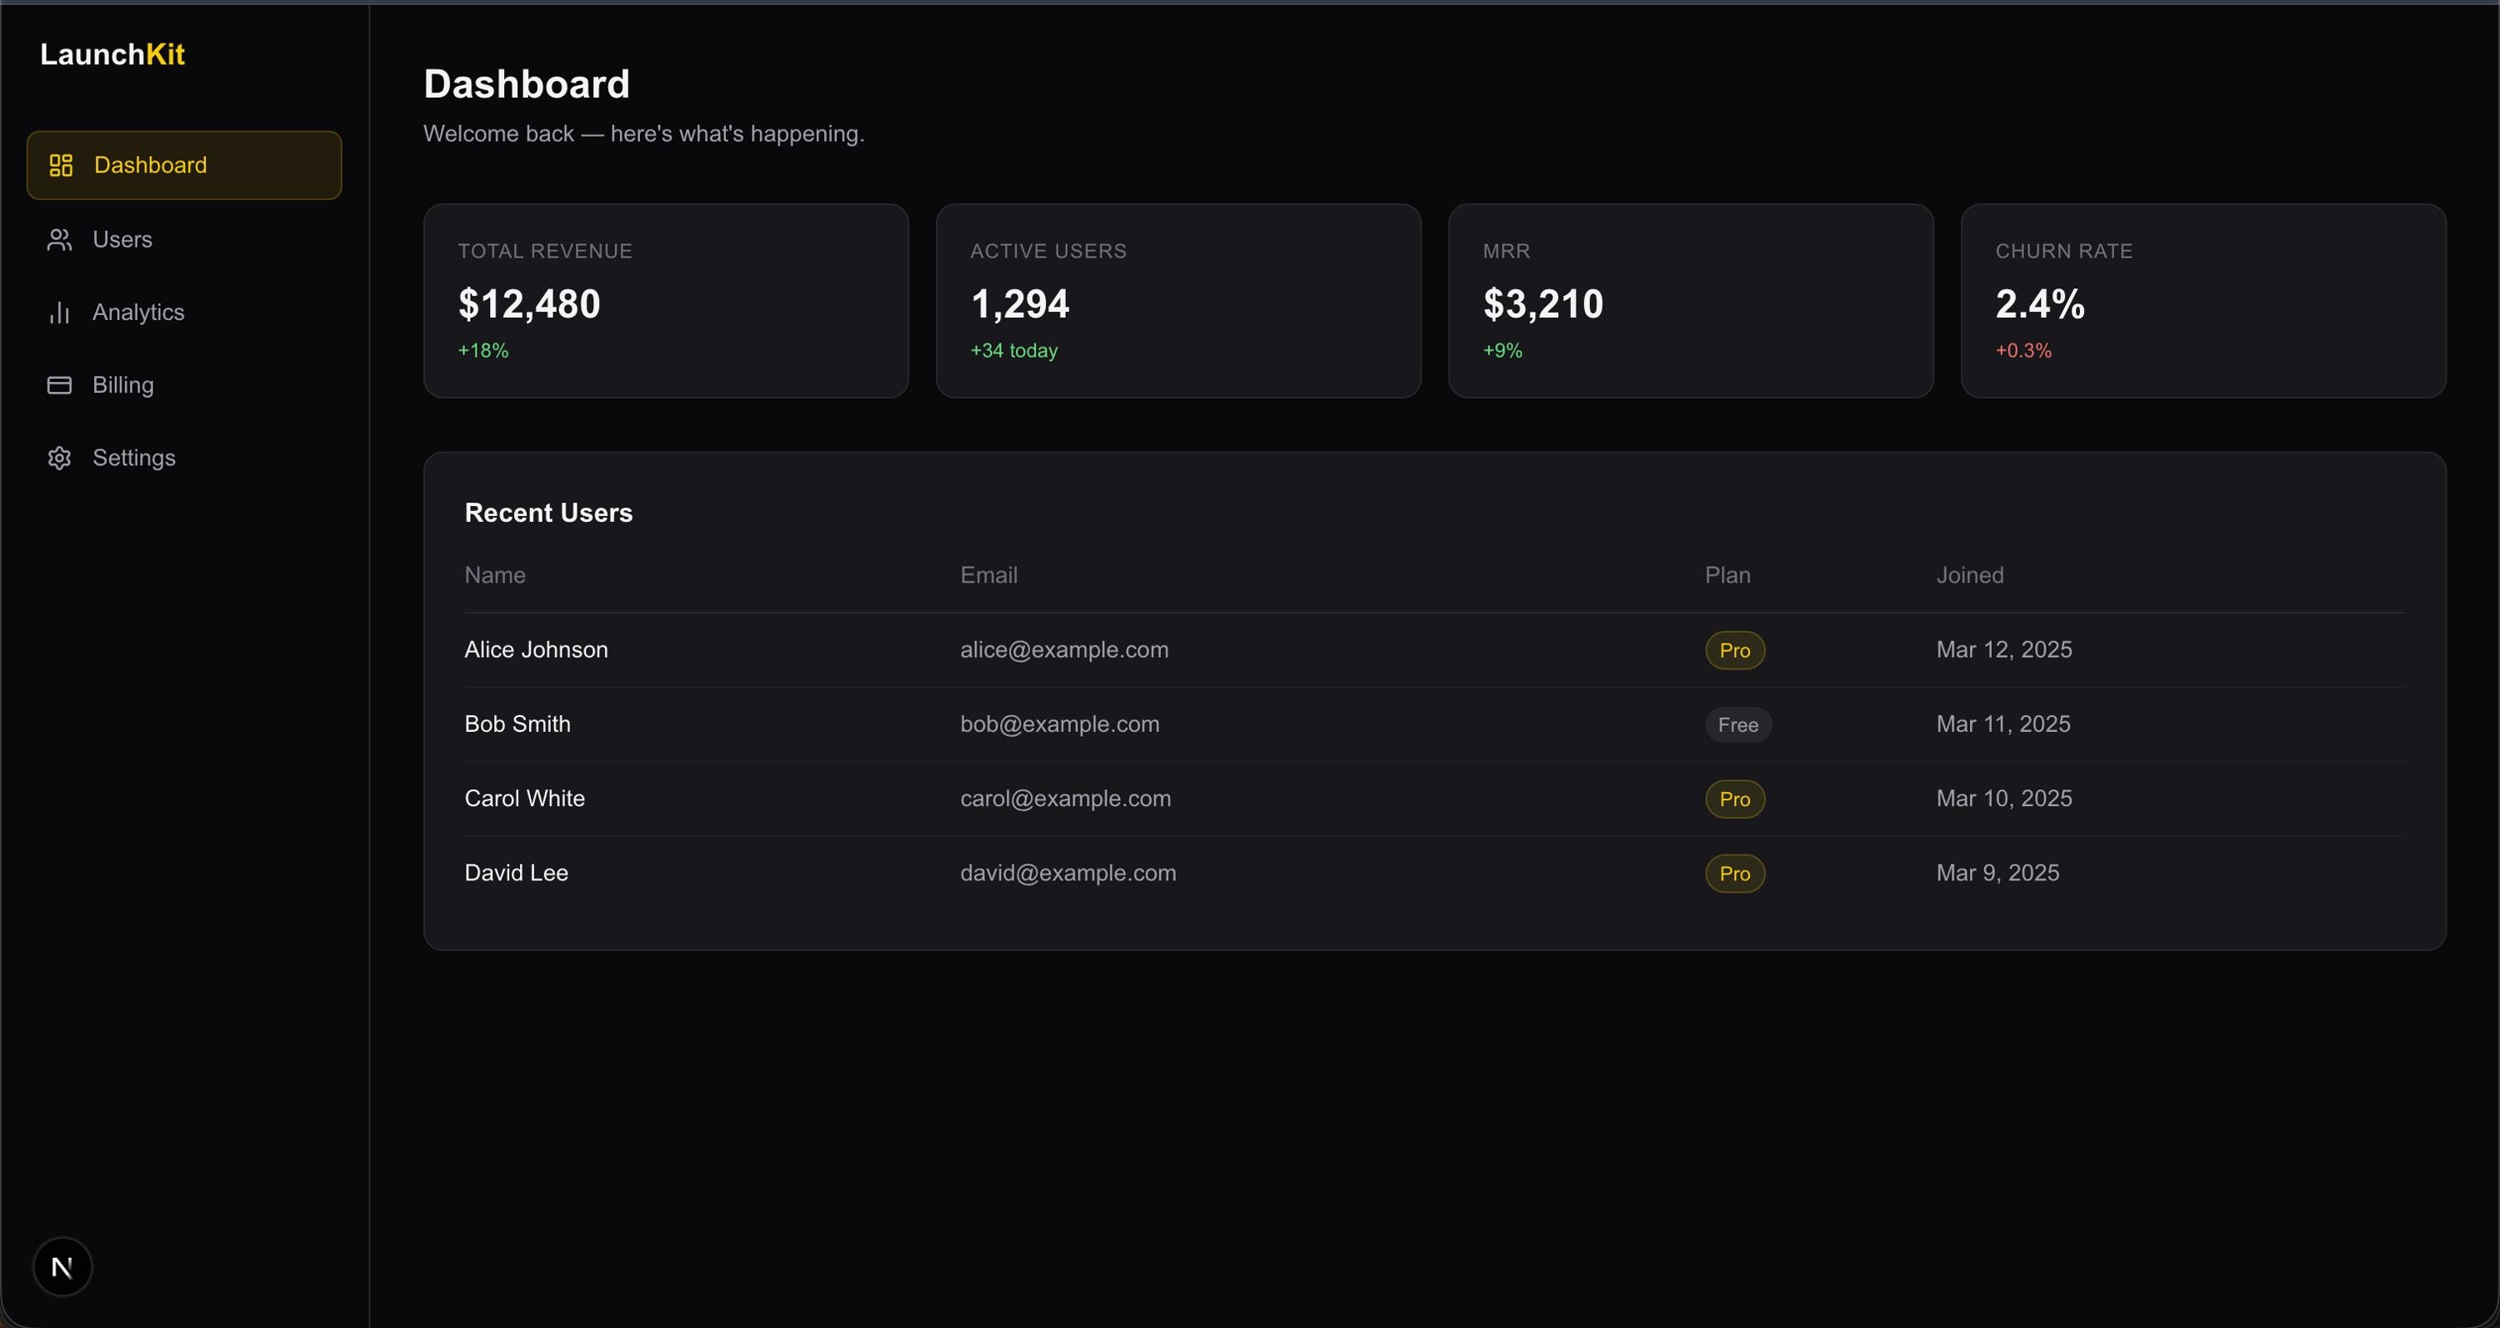
Task: Click the Billing credit card icon
Action: [59, 385]
